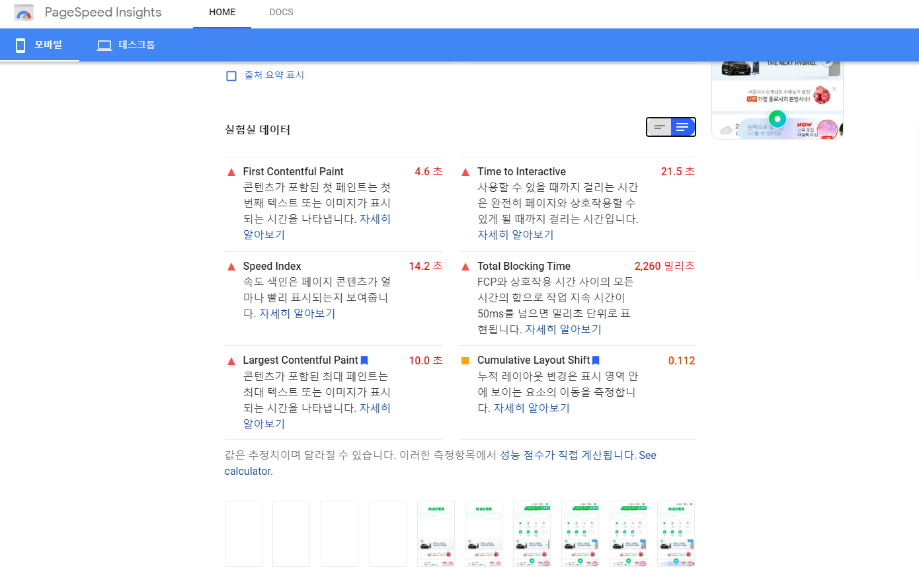Click the warning triangle next to Speed Index
The width and height of the screenshot is (919, 576).
231,266
